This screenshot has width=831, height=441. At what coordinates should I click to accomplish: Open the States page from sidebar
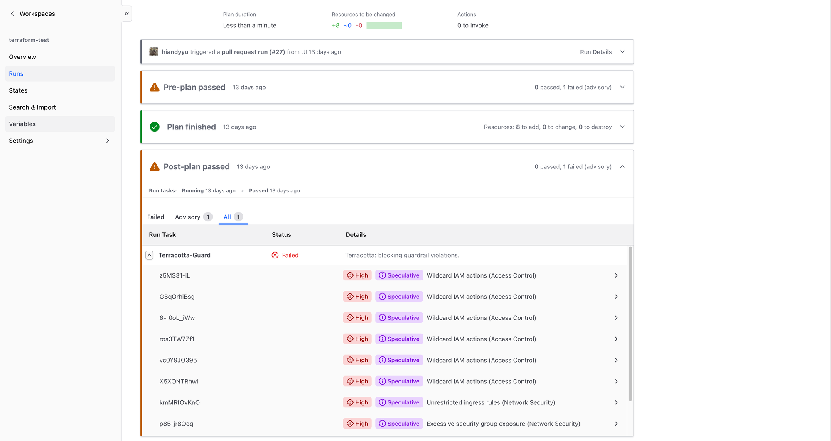click(x=18, y=90)
